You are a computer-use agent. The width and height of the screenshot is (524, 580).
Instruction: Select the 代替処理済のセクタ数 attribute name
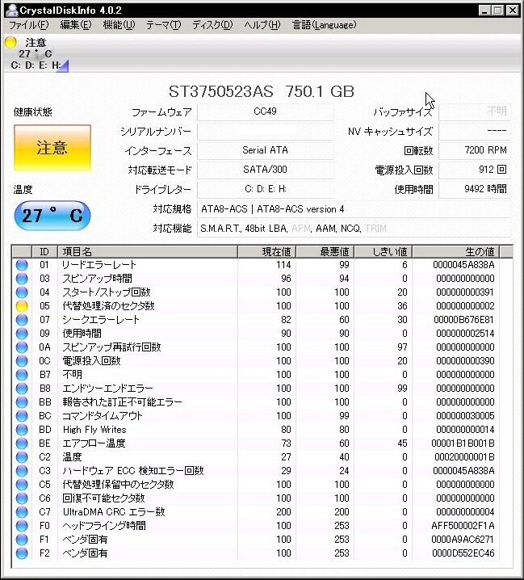point(108,306)
